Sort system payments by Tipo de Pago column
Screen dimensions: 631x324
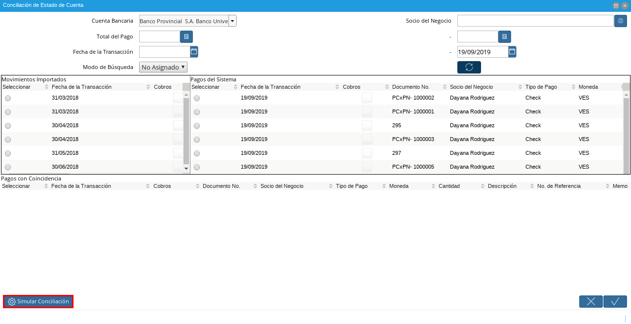(x=541, y=87)
